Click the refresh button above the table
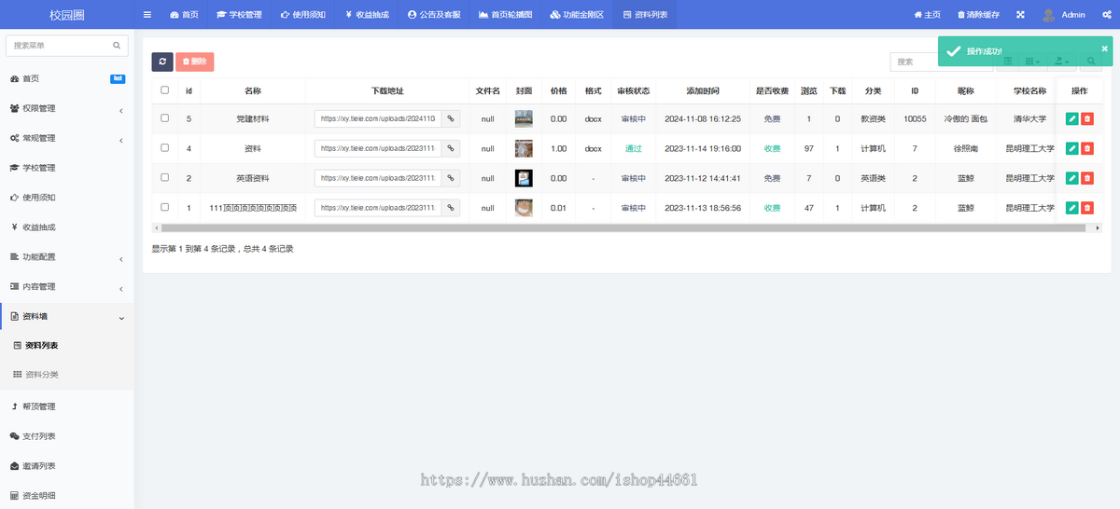This screenshot has height=509, width=1120. click(162, 62)
